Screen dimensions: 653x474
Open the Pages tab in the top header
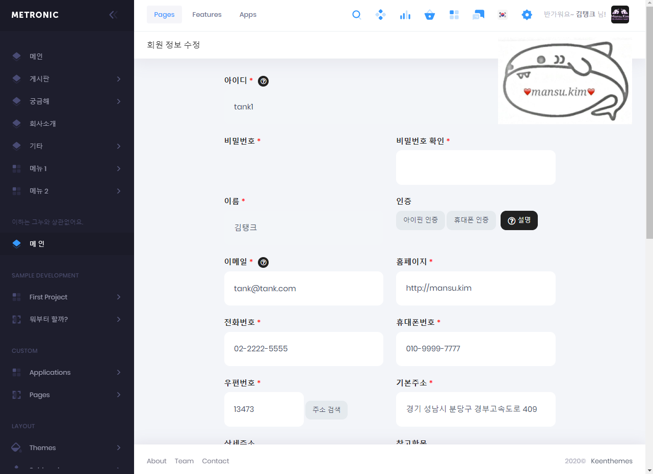coord(164,15)
